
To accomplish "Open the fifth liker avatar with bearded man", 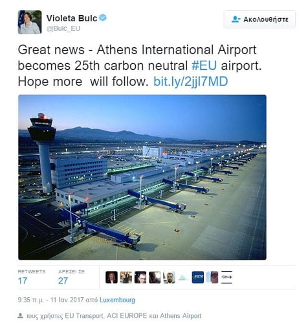I will (169, 277).
